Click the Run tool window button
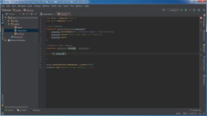This screenshot has height=116, width=207. (x=9, y=110)
